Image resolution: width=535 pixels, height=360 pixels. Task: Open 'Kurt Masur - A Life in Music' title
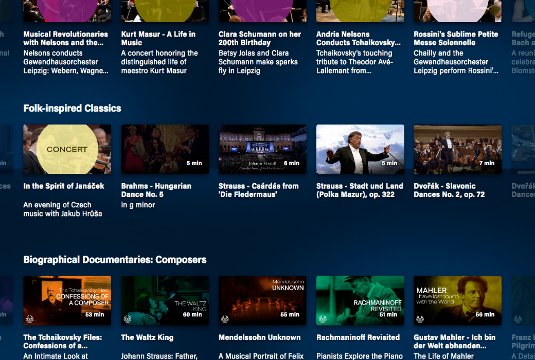coord(158,38)
